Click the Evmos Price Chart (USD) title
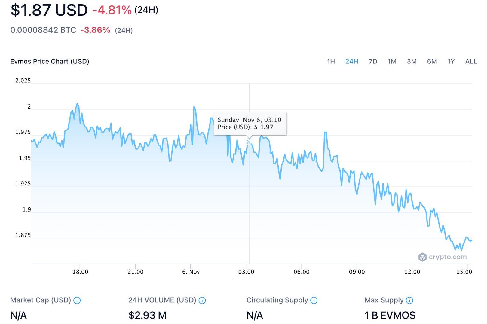Viewport: 487px width, 324px height. coord(50,61)
